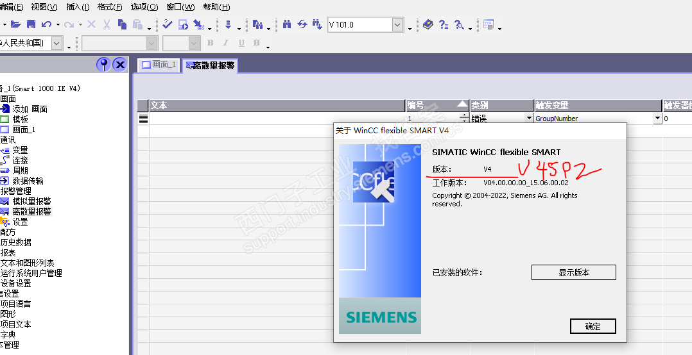The height and width of the screenshot is (355, 692).
Task: Click the replace/swap arrows icon
Action: coord(302,24)
